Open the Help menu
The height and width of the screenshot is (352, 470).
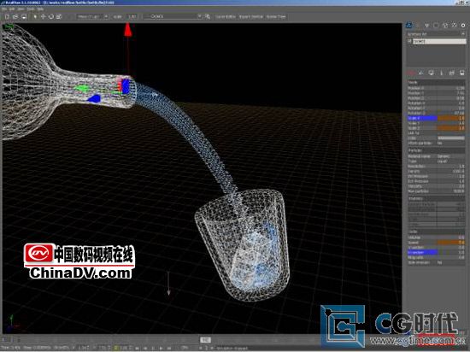click(40, 9)
